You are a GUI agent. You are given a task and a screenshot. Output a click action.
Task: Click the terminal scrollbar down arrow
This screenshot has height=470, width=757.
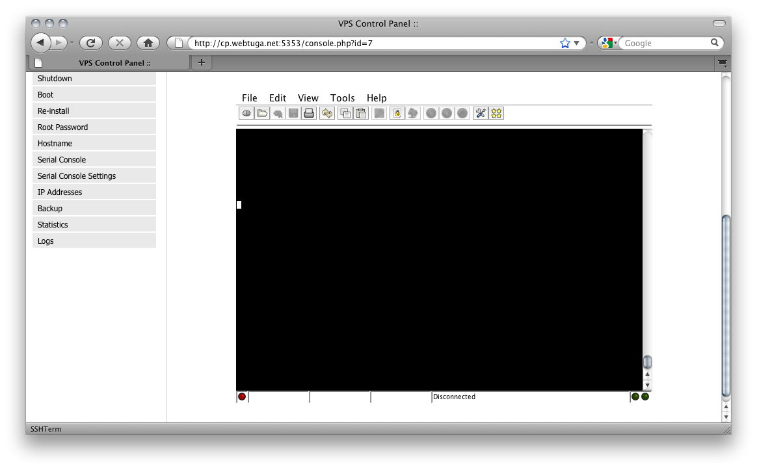click(647, 385)
